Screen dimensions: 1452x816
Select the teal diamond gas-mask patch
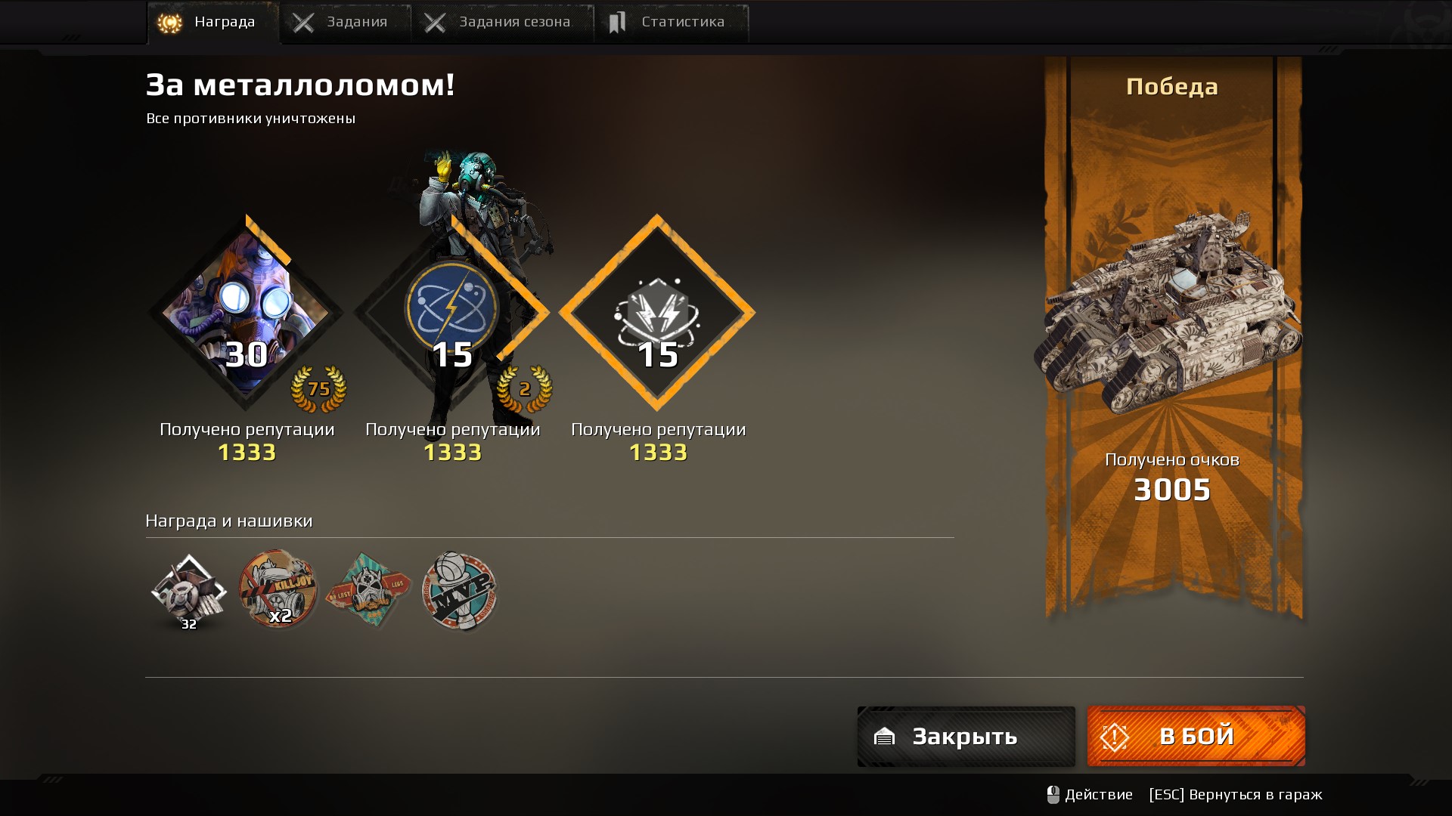tap(368, 590)
